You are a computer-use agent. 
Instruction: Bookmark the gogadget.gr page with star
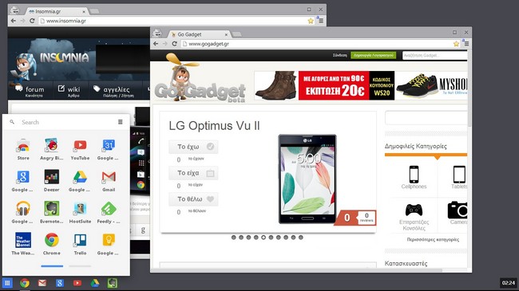click(x=456, y=44)
